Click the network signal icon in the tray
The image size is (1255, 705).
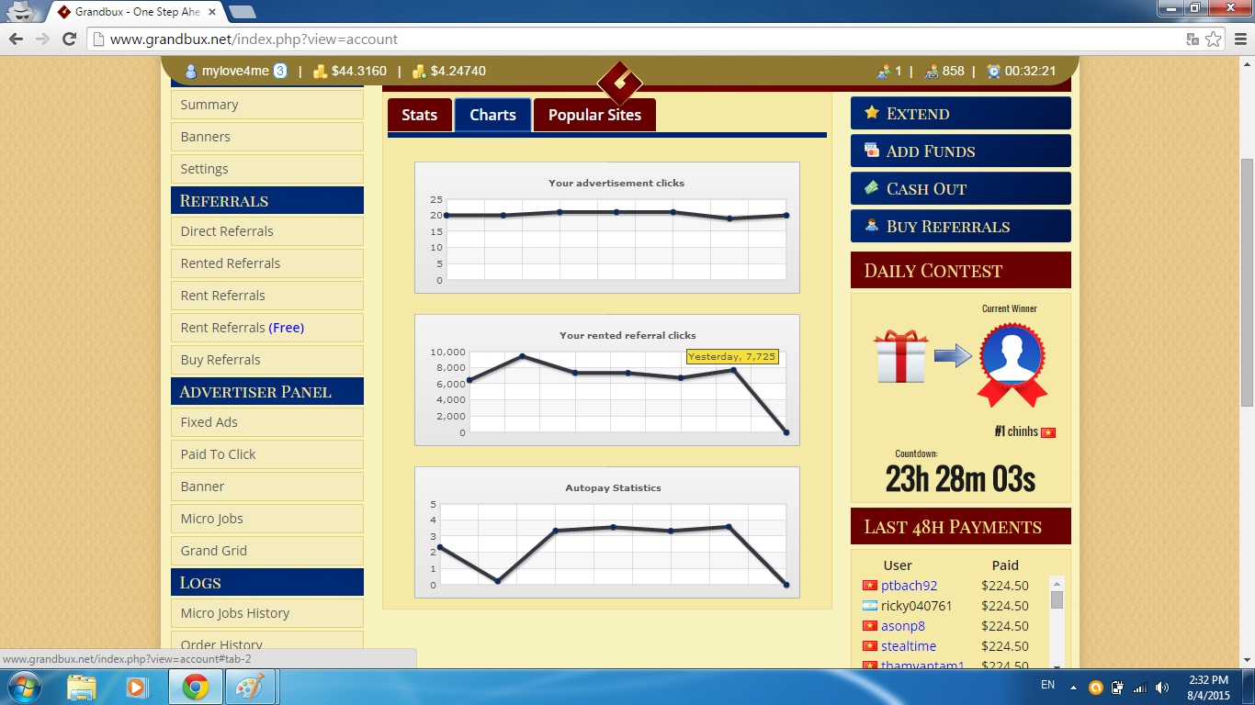[x=1140, y=687]
